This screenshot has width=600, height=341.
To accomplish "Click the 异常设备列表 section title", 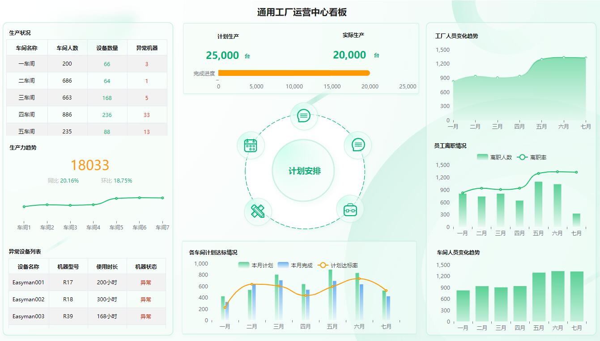I will click(25, 251).
